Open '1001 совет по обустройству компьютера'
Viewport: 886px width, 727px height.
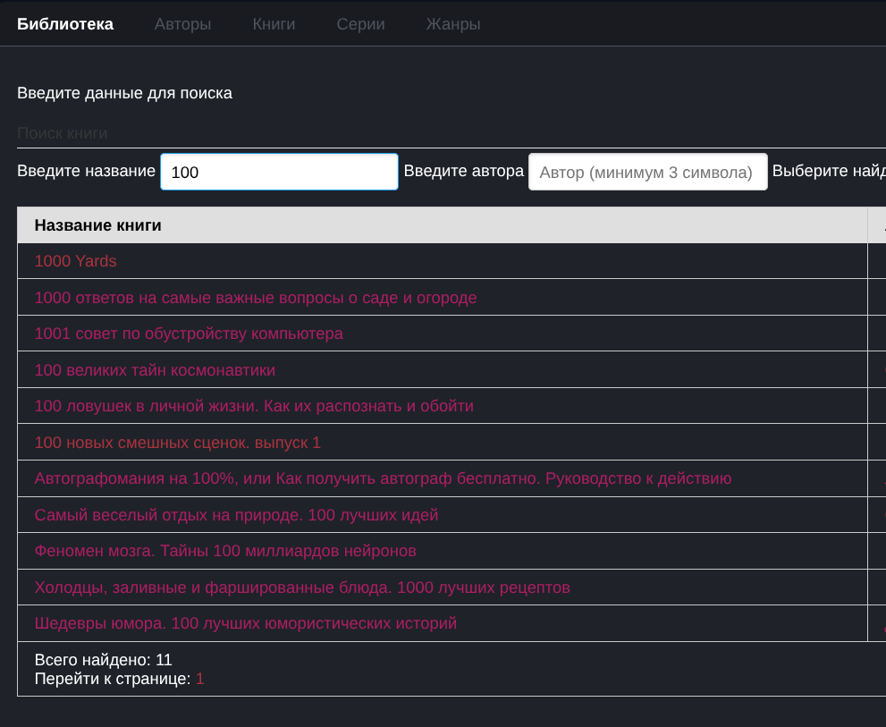coord(189,334)
